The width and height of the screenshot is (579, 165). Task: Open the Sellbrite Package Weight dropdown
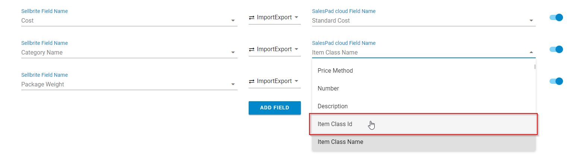point(233,85)
